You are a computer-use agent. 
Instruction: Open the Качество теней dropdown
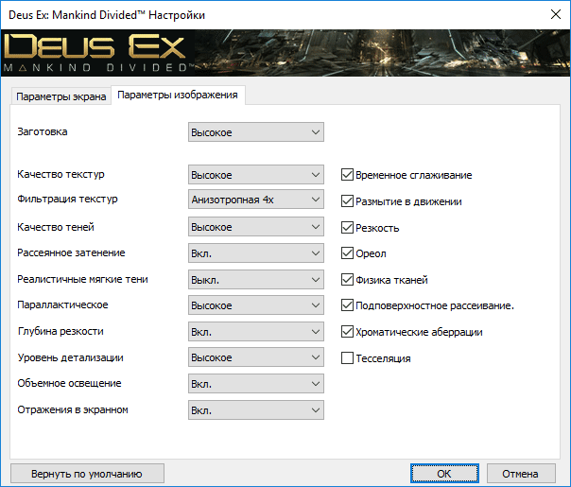pyautogui.click(x=255, y=227)
